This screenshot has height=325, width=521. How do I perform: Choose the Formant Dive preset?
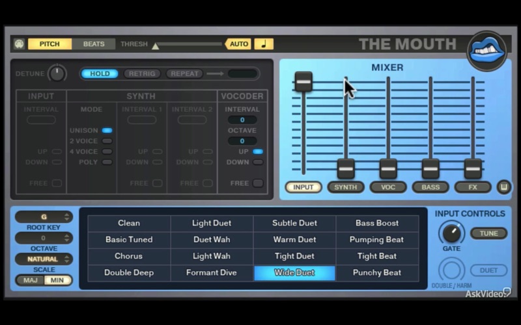pyautogui.click(x=212, y=272)
